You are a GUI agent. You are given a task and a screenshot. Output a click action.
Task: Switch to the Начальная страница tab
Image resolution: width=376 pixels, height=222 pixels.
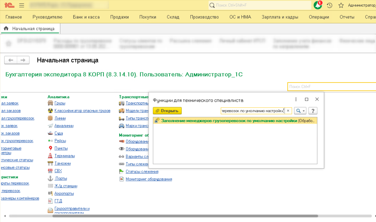[x=30, y=28]
